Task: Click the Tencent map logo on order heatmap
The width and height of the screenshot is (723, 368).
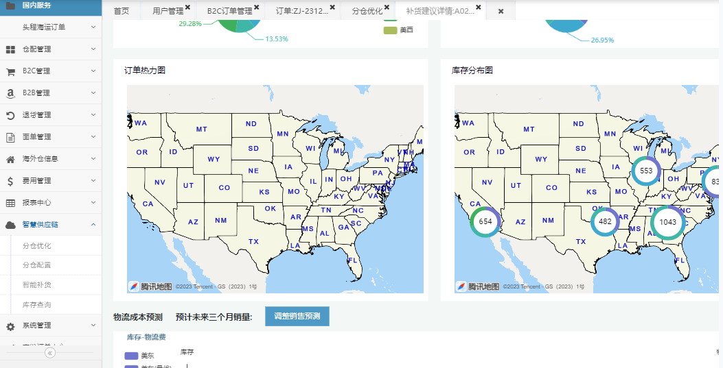Action: 150,286
